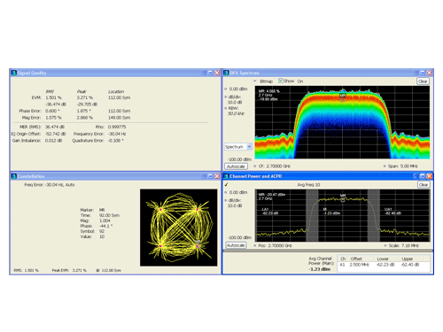Screen dimensions: 443x332
Task: Close the DPX Spectrum window
Action: point(430,73)
